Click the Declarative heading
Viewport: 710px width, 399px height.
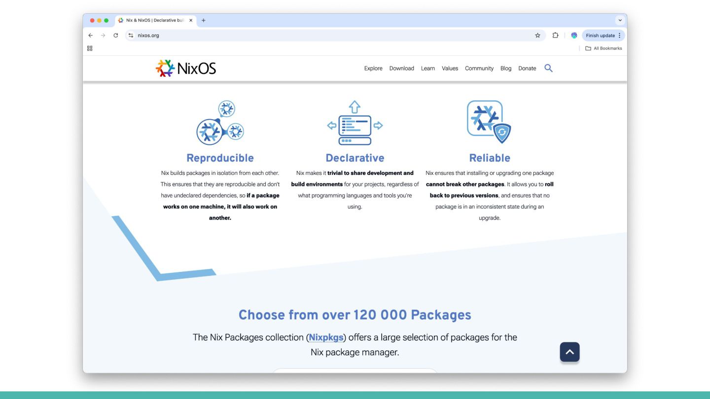coord(355,158)
